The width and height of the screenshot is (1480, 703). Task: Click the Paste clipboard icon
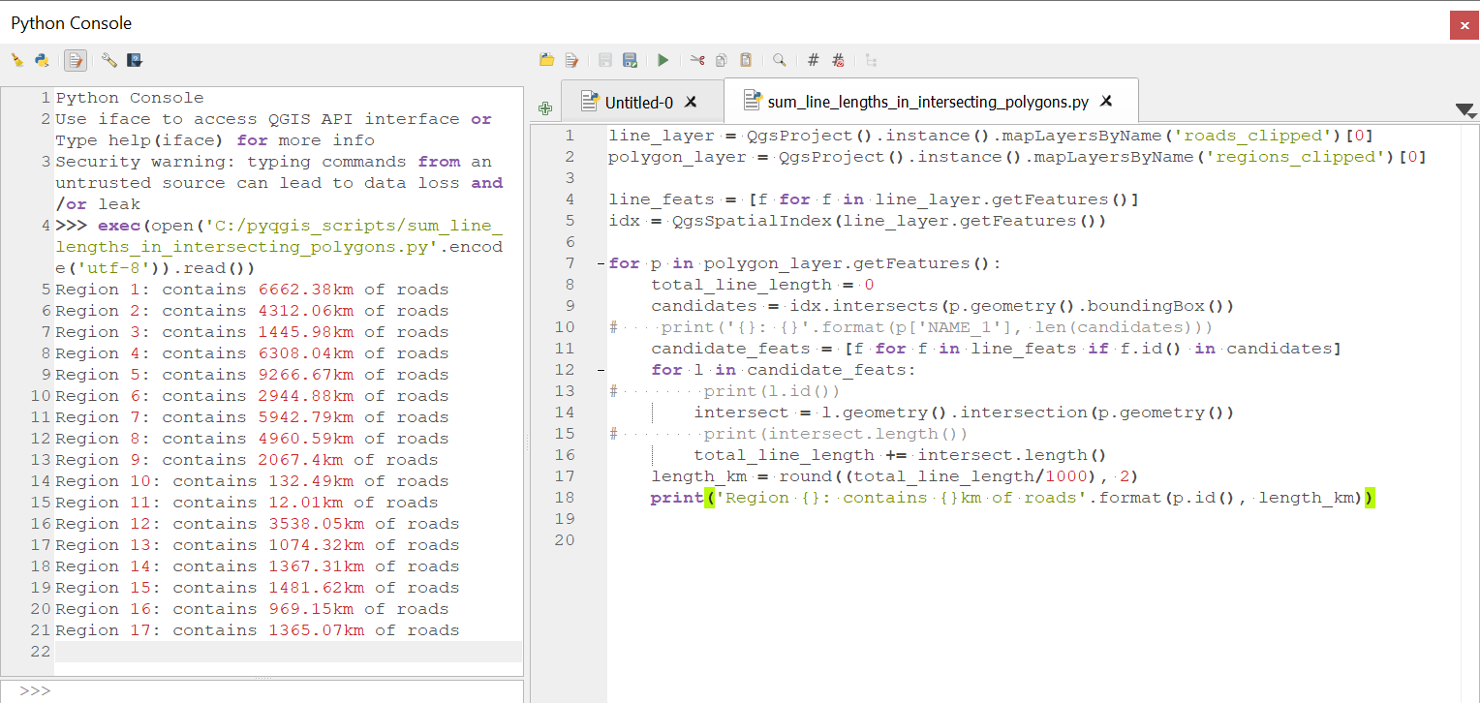tap(746, 60)
